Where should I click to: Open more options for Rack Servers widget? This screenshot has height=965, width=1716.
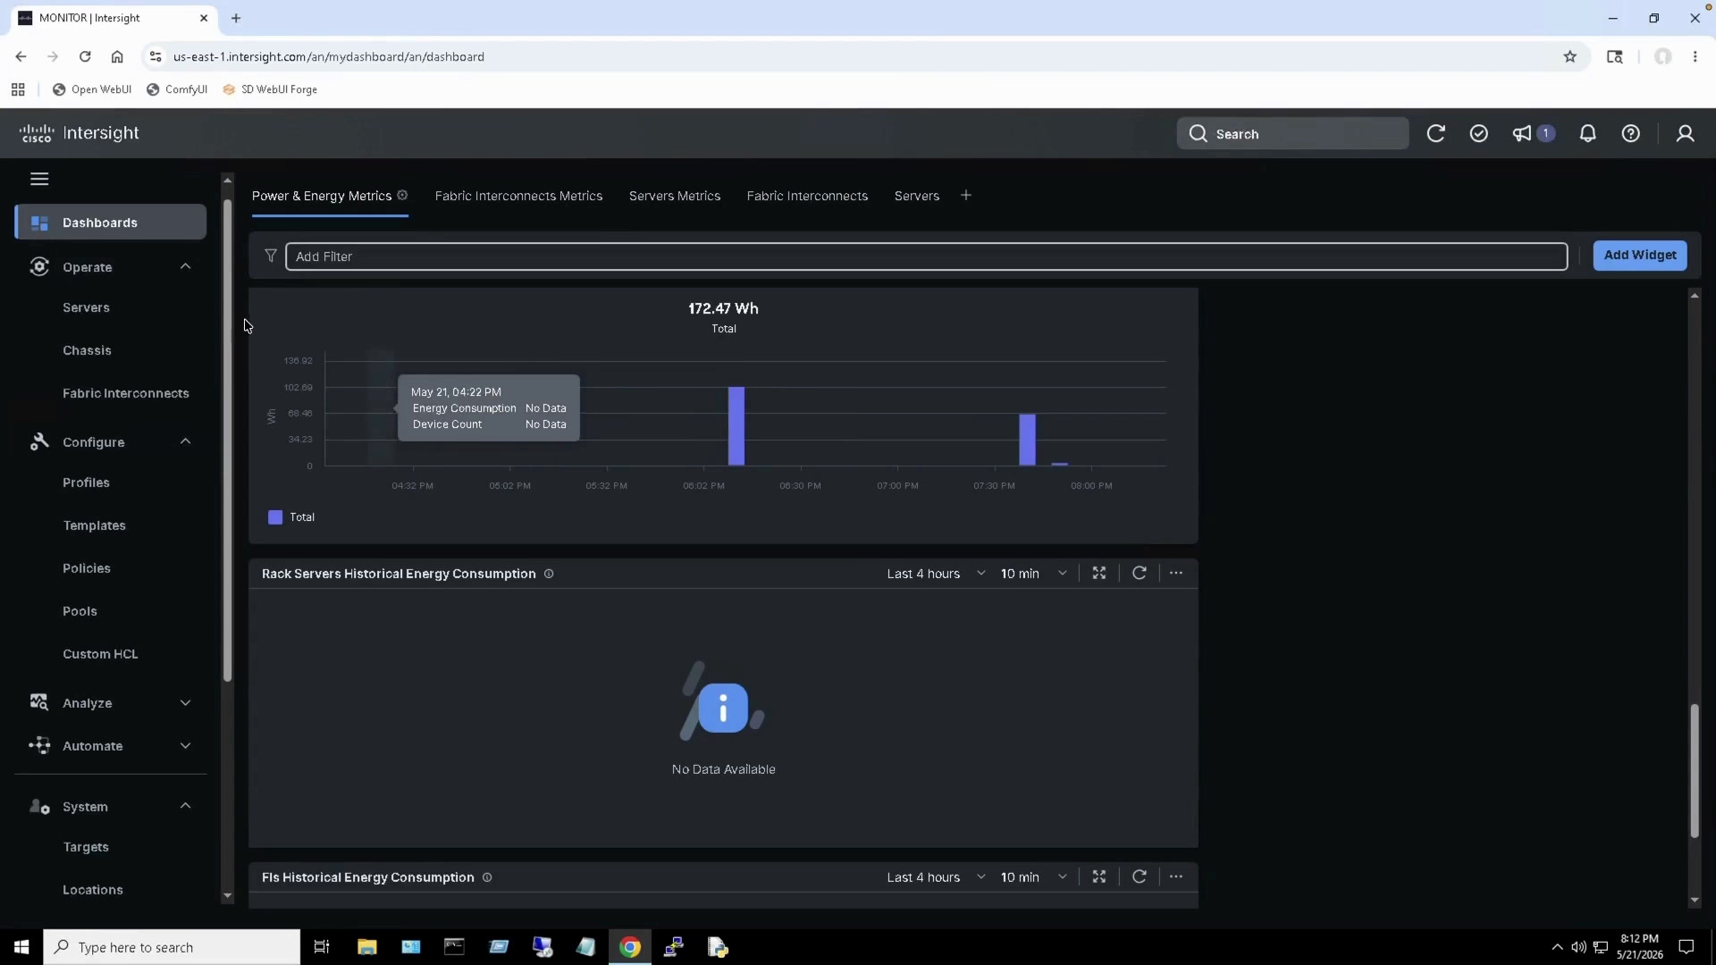(1176, 574)
